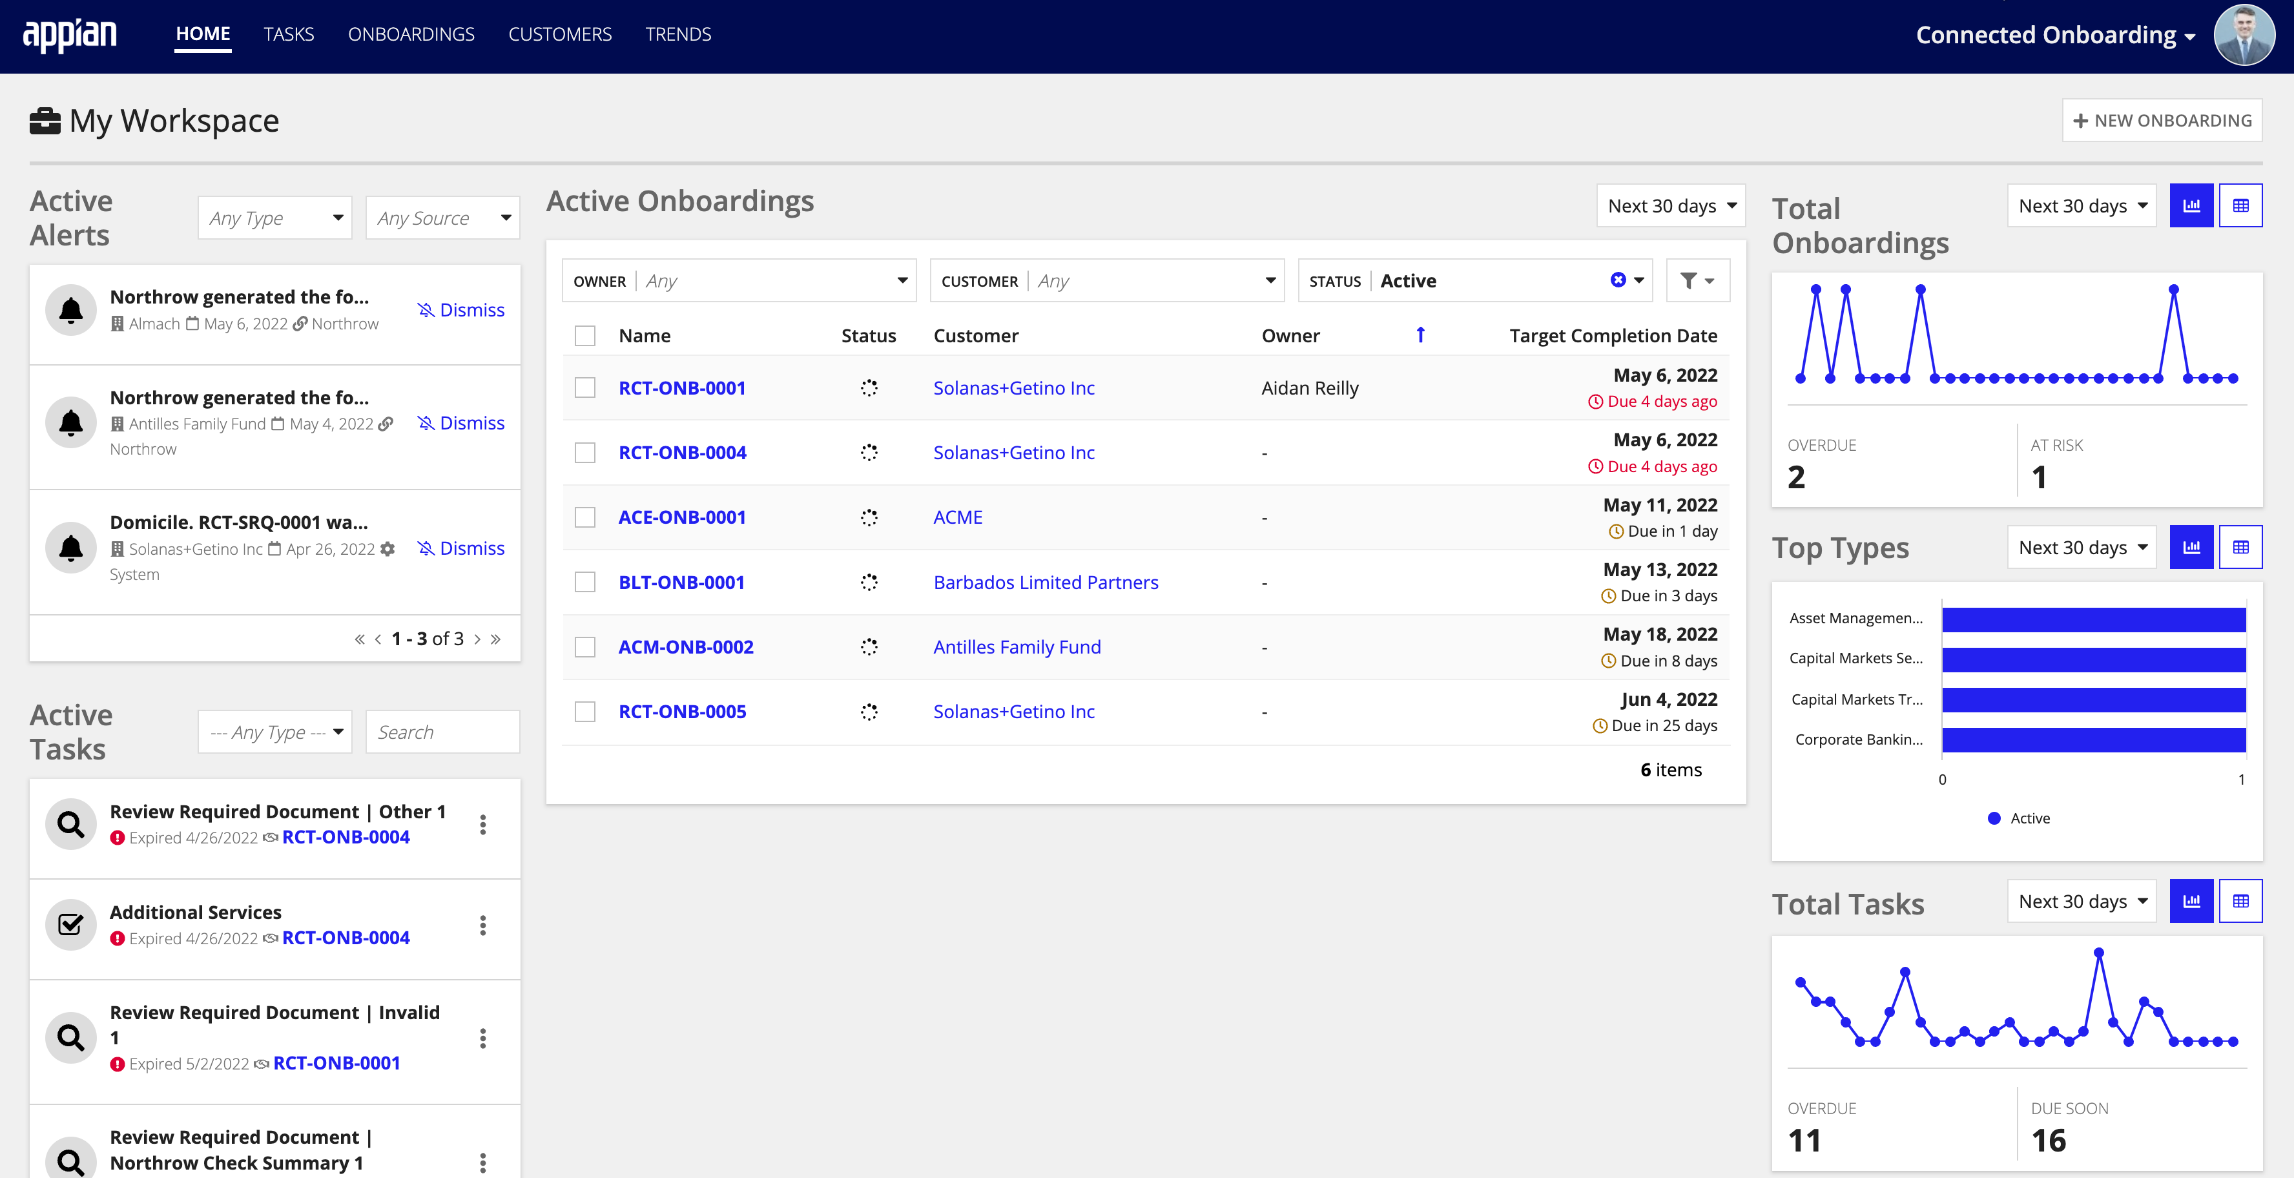Open Total Tasks Next 30 days dropdown

2082,901
